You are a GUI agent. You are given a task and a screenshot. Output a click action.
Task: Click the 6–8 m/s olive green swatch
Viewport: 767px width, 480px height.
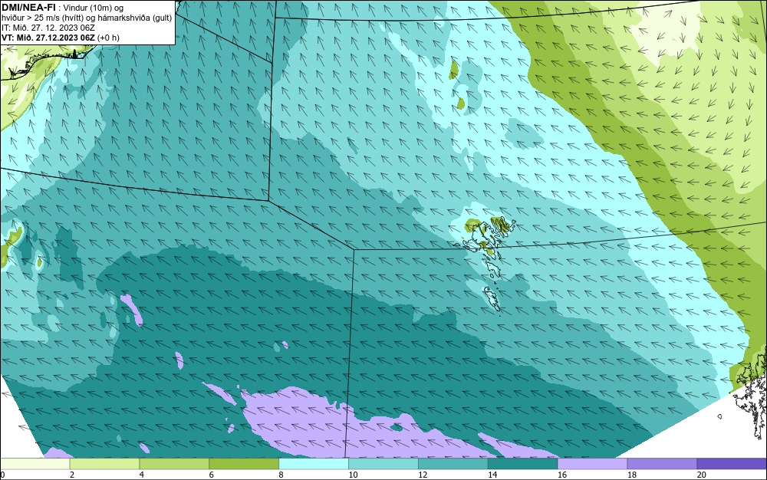pyautogui.click(x=244, y=464)
